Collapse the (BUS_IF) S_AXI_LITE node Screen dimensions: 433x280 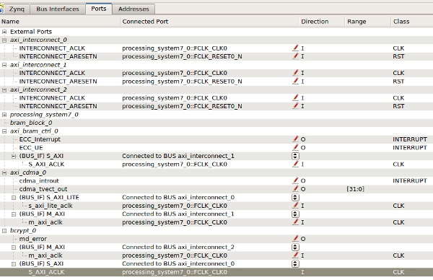(x=14, y=198)
